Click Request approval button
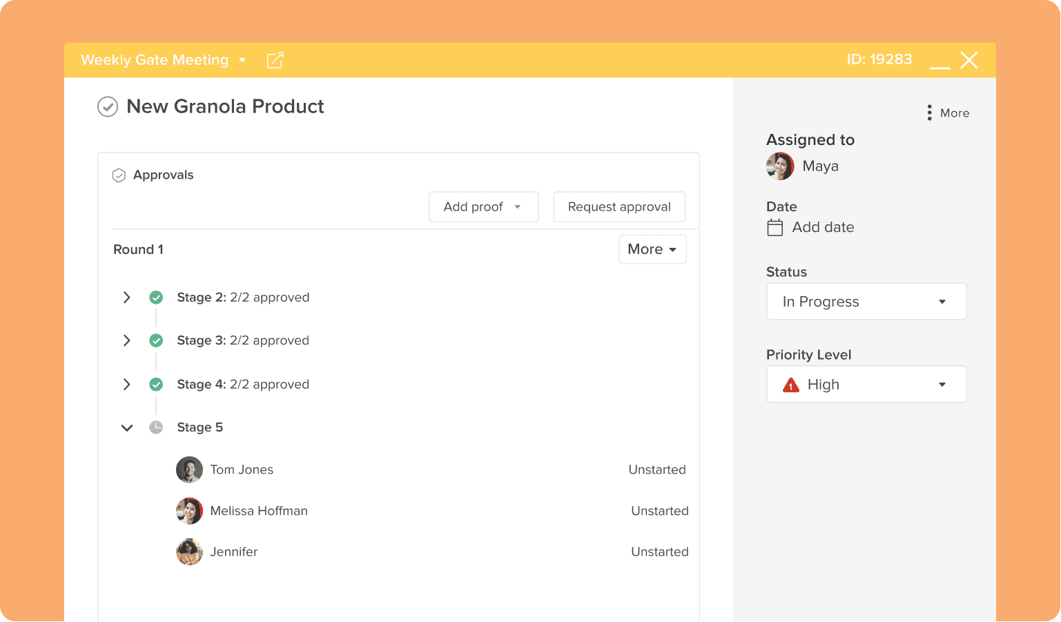This screenshot has height=622, width=1061. click(x=619, y=207)
